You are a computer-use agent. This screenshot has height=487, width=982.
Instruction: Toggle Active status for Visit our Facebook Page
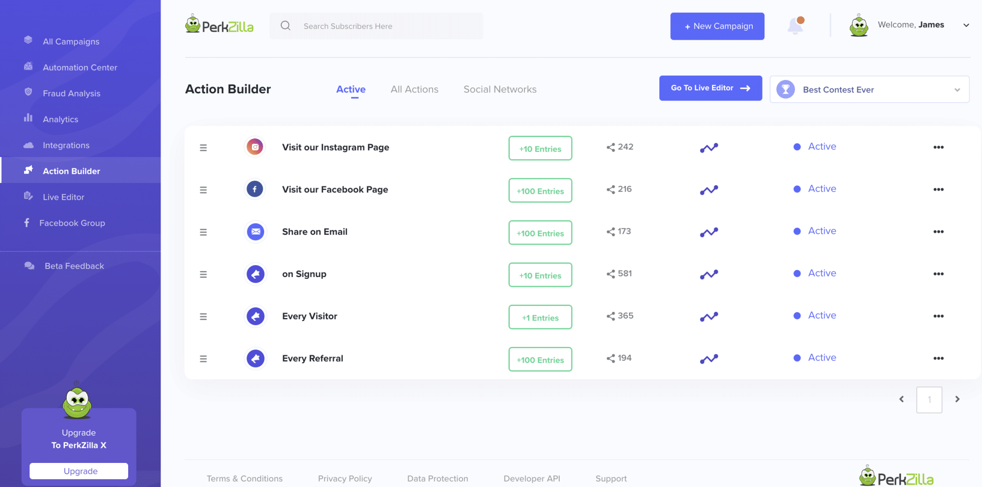pos(815,189)
